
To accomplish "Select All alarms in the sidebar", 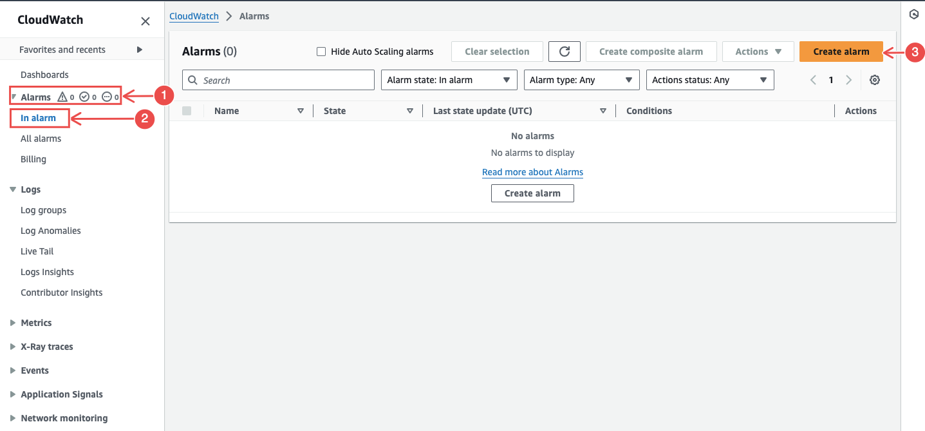I will click(41, 138).
